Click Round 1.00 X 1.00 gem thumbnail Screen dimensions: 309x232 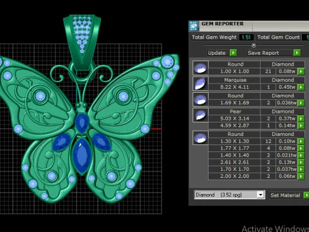click(x=200, y=68)
